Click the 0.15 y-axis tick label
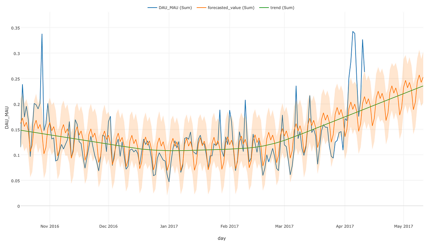This screenshot has height=244, width=435. pyautogui.click(x=15, y=130)
